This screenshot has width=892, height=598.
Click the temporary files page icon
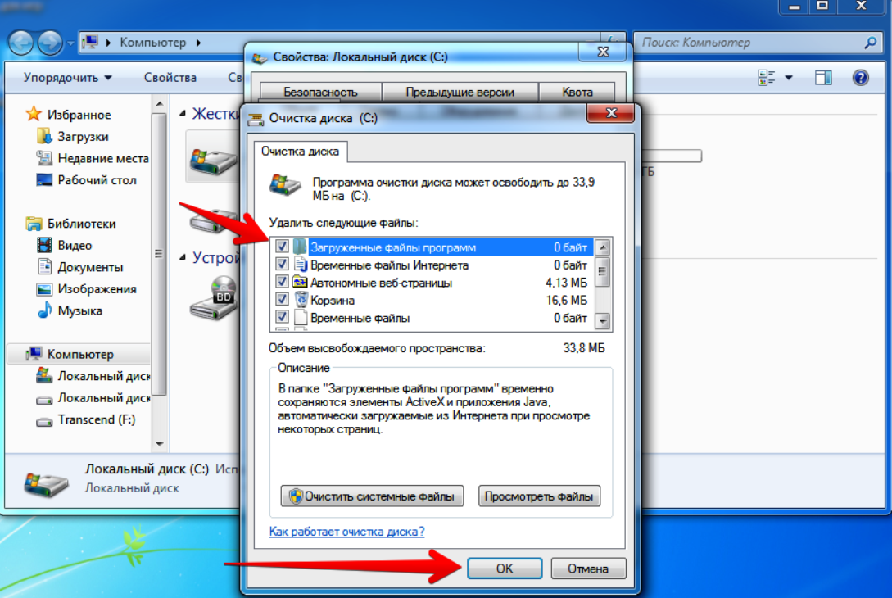pyautogui.click(x=301, y=317)
